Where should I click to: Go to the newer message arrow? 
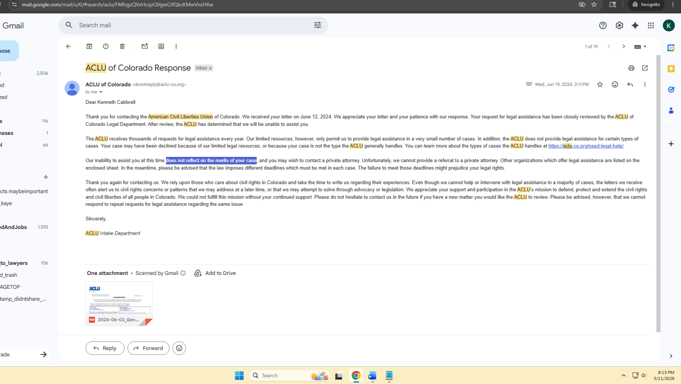[609, 46]
